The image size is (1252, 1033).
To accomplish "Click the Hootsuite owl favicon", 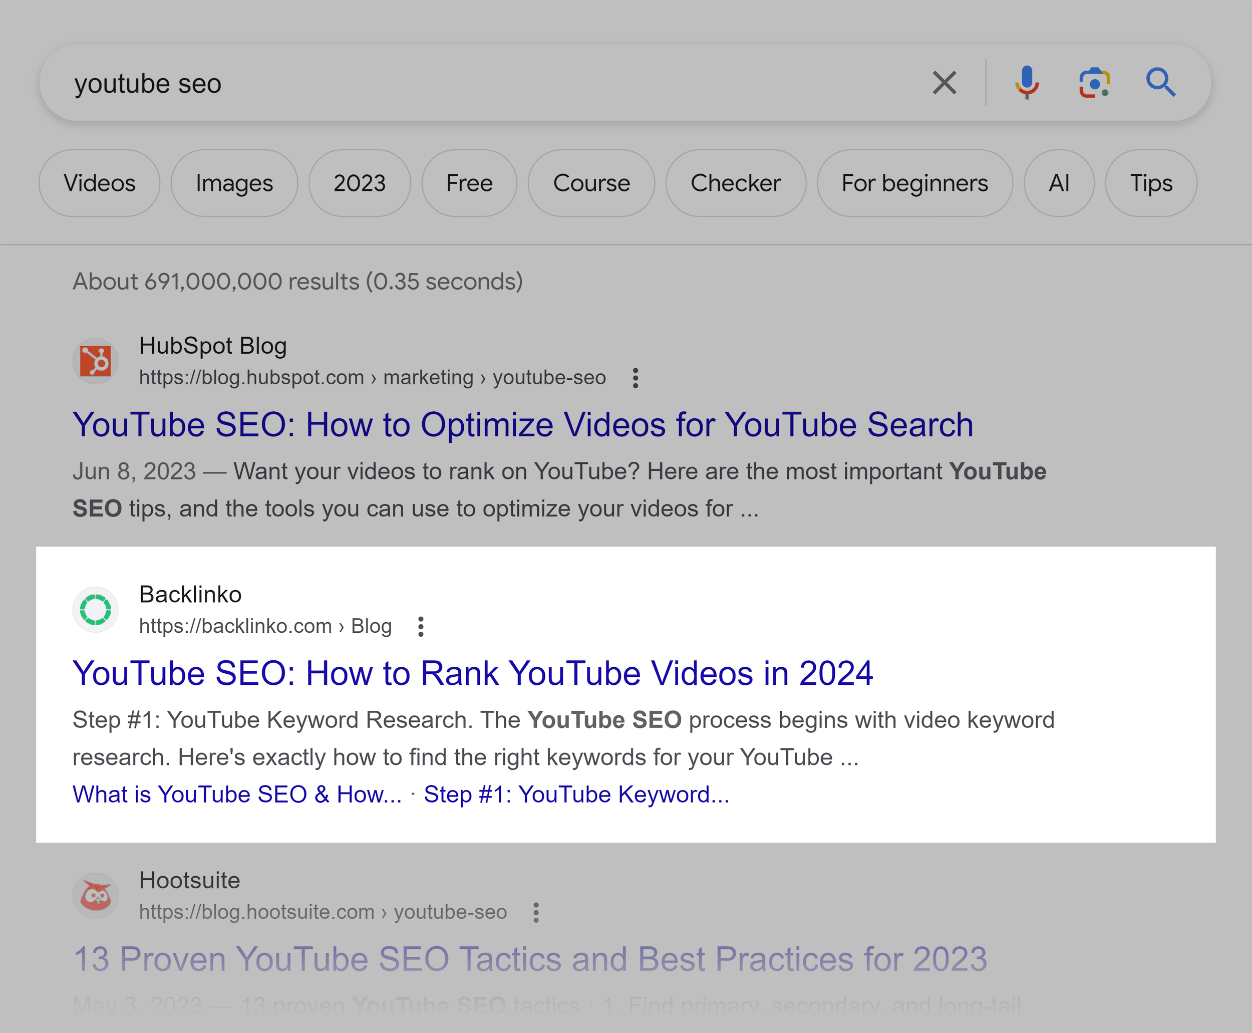I will [x=95, y=896].
